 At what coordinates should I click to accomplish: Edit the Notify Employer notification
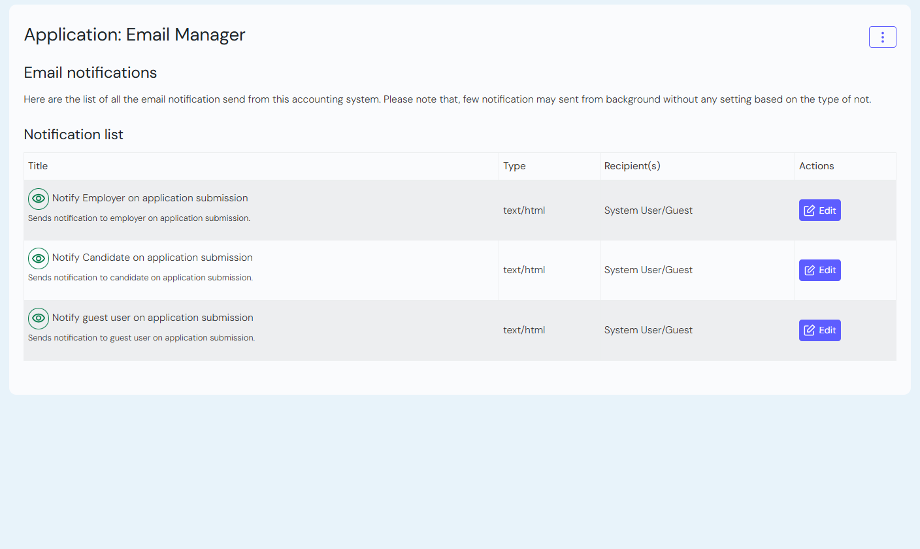pyautogui.click(x=819, y=210)
